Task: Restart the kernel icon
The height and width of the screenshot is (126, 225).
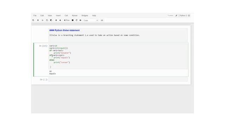Action: pos(77,20)
